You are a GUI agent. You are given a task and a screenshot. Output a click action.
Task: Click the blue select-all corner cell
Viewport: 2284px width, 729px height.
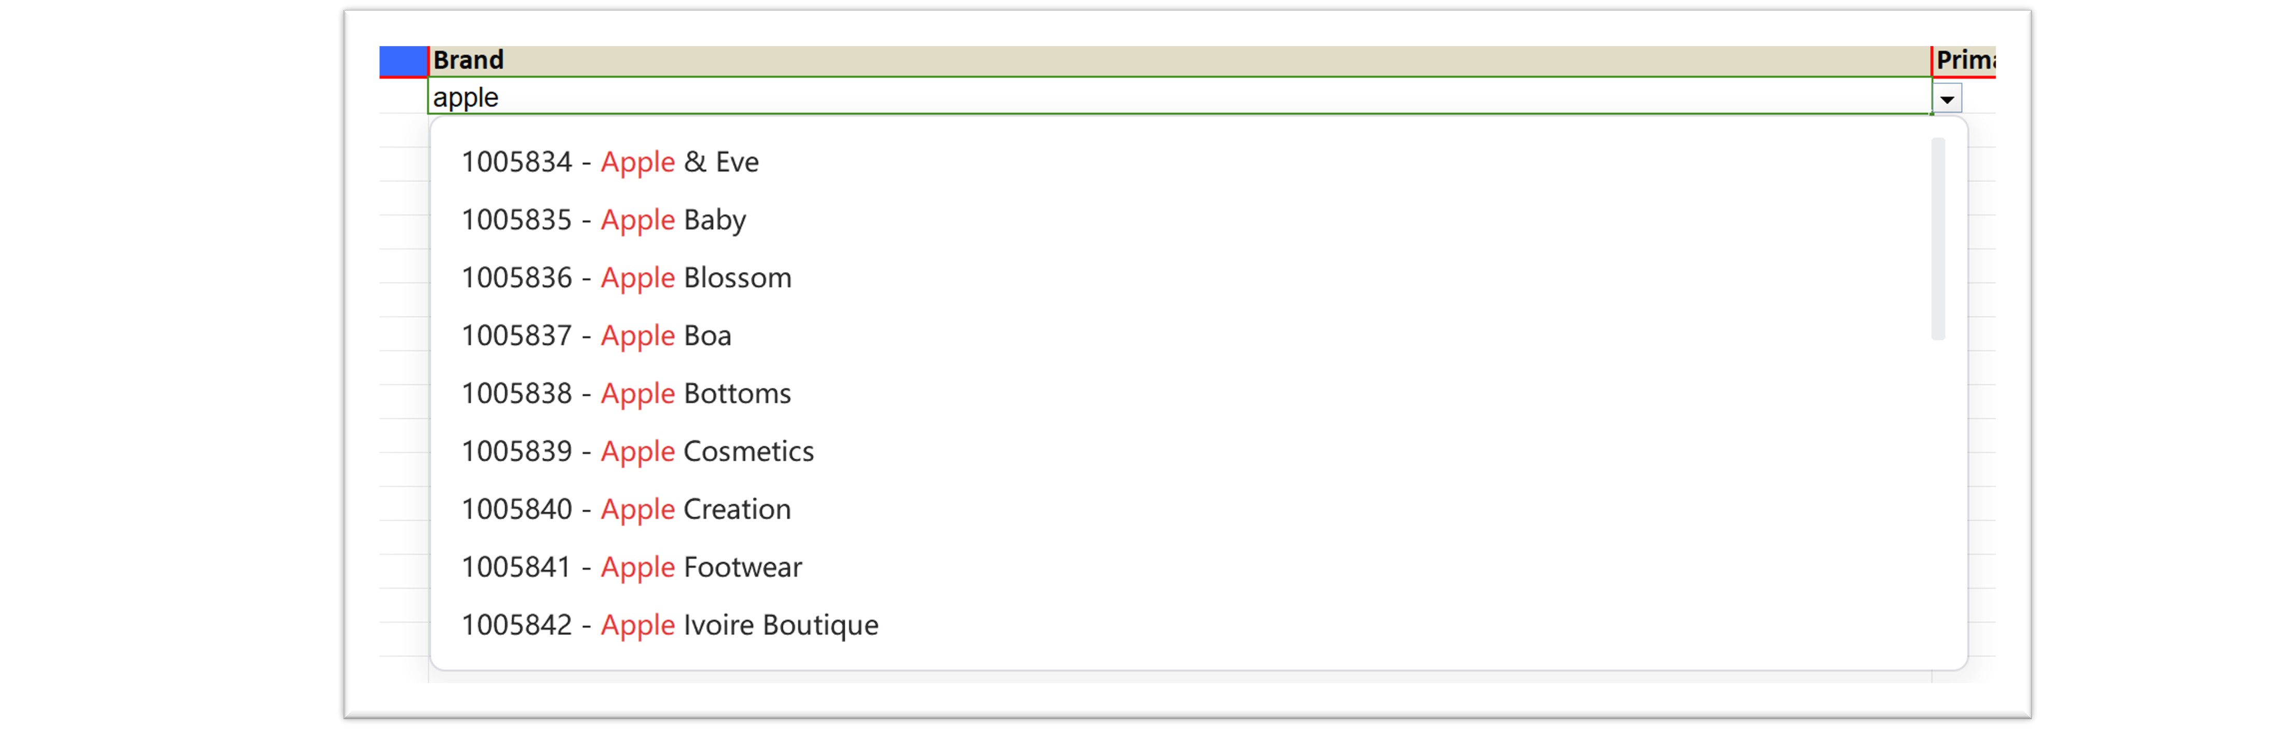[x=403, y=61]
